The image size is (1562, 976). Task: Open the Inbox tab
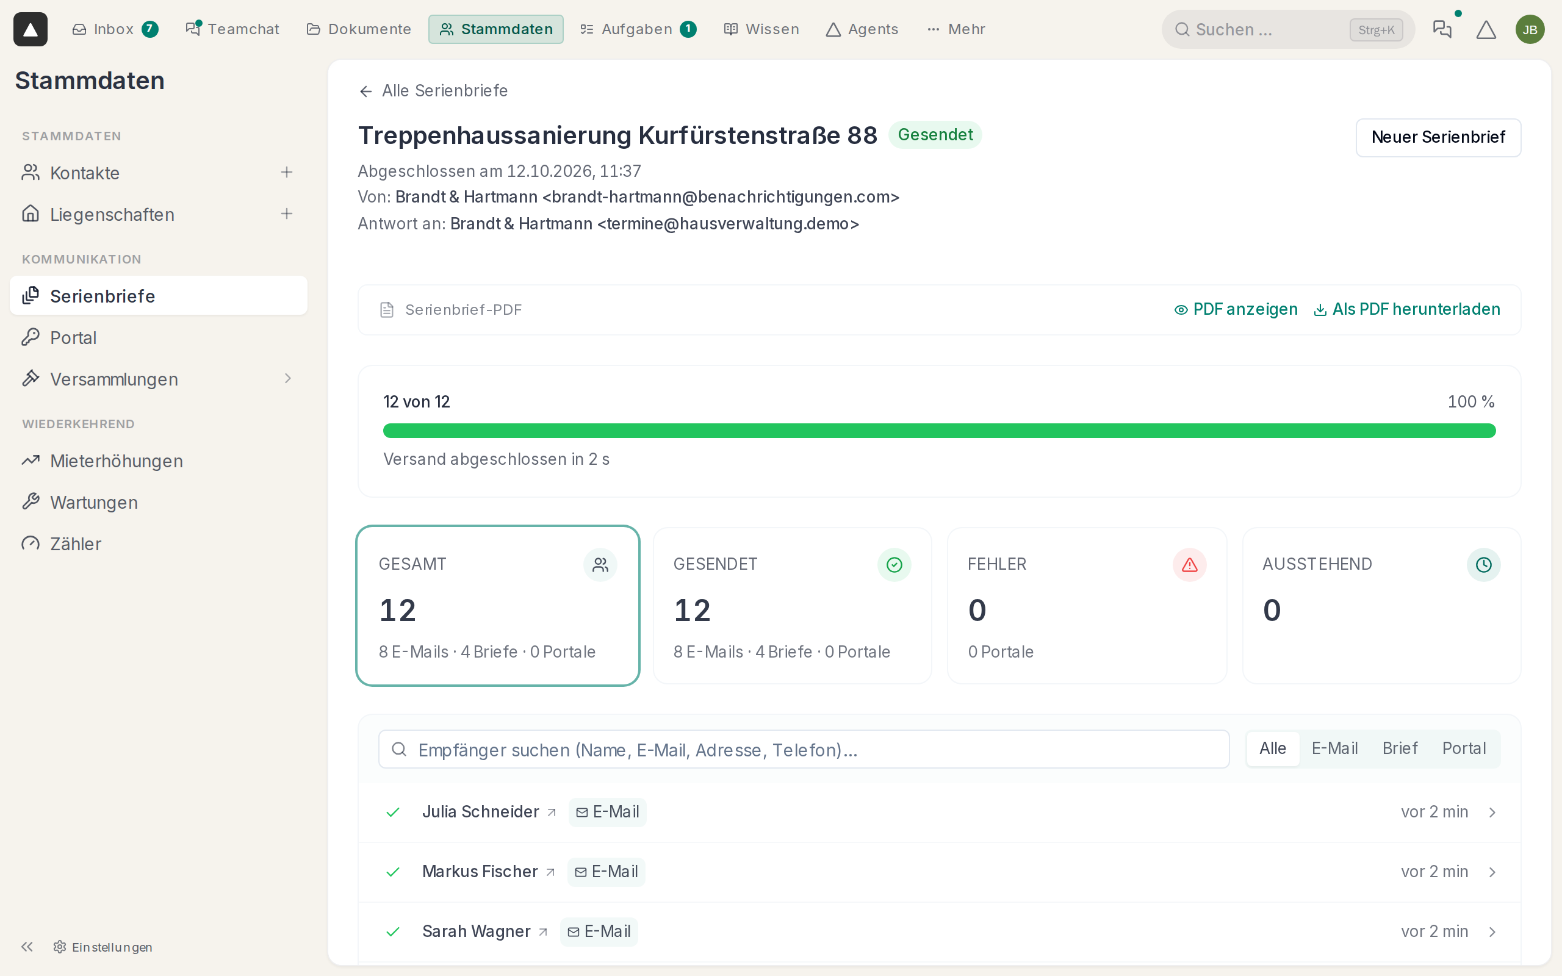click(115, 29)
